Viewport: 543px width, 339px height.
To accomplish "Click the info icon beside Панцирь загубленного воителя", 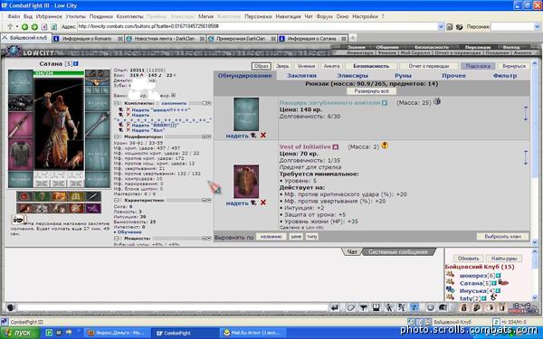I will (385, 103).
